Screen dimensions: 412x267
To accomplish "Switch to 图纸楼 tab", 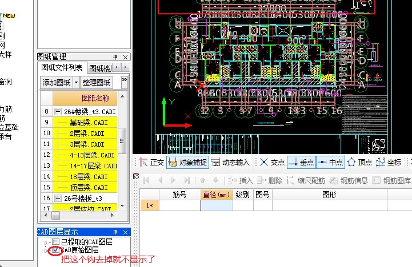I will [x=100, y=68].
